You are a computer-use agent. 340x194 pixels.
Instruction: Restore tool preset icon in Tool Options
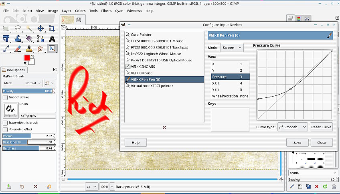(x=22, y=187)
